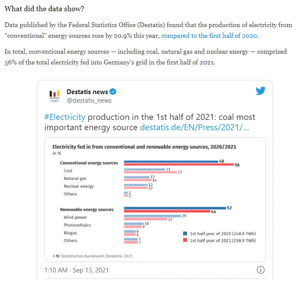
Task: Click the chart title text
Action: pos(144,147)
